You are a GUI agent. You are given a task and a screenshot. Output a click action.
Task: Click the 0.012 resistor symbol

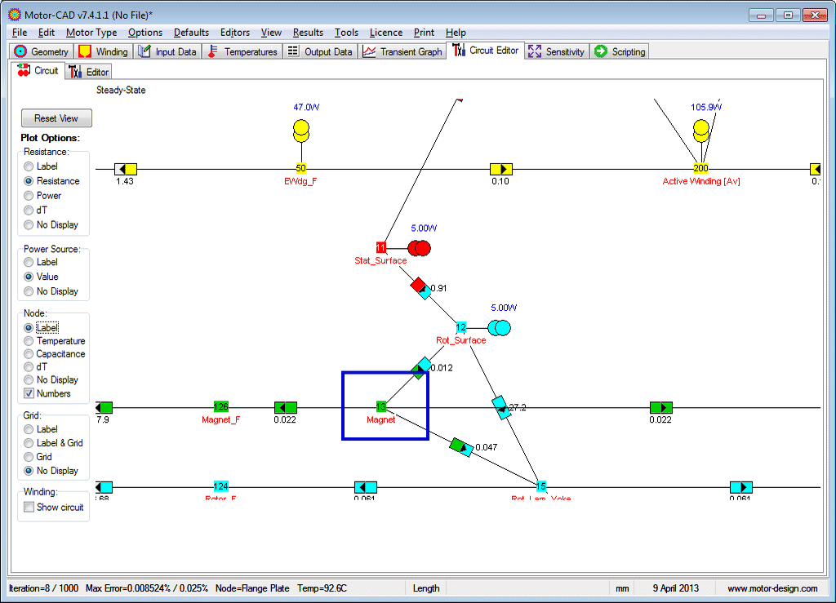(x=421, y=368)
